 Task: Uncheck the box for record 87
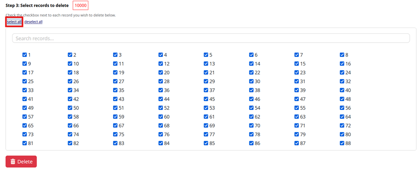[x=297, y=143]
